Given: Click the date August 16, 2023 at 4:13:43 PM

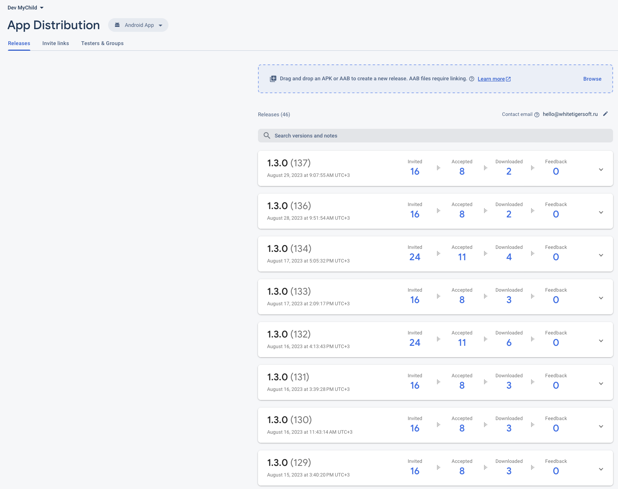Looking at the screenshot, I should 308,347.
